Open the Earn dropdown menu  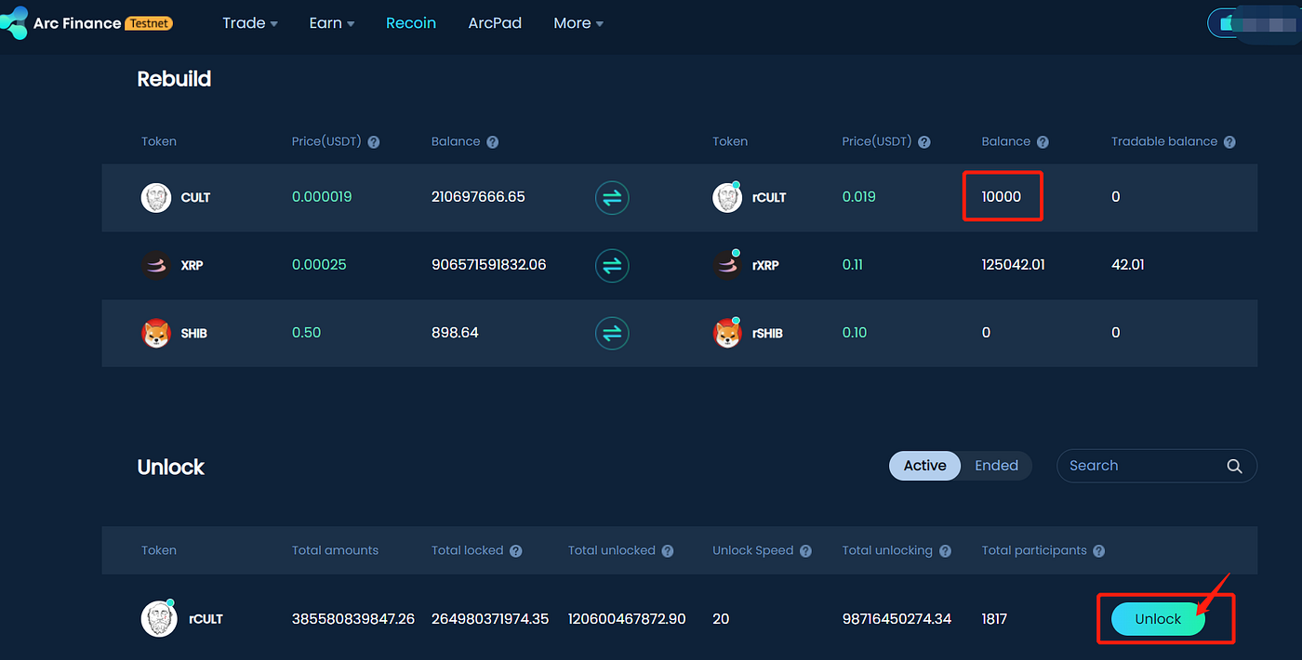click(332, 23)
